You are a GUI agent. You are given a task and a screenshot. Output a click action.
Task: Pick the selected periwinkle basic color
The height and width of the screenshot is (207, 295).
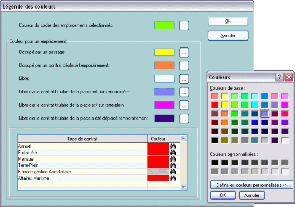pos(265,114)
